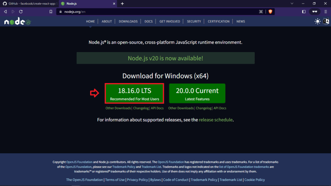Viewport: 331px width, 186px height.
Task: Reload the page with the refresh icon
Action: 22,12
